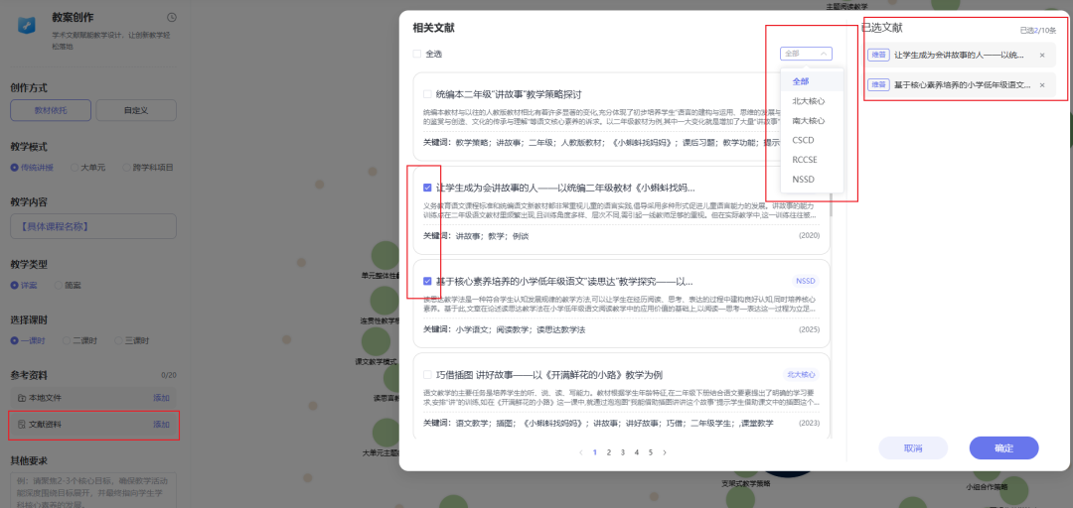Click the 已选2/10条 counter text
The width and height of the screenshot is (1073, 508).
[1038, 30]
